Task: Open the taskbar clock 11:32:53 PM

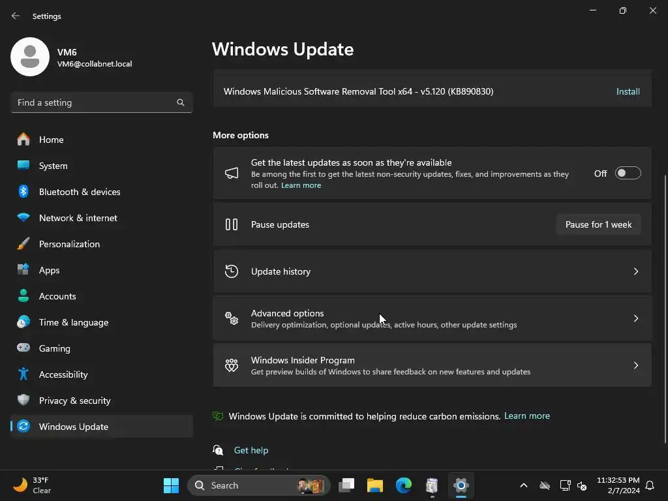Action: point(618,485)
